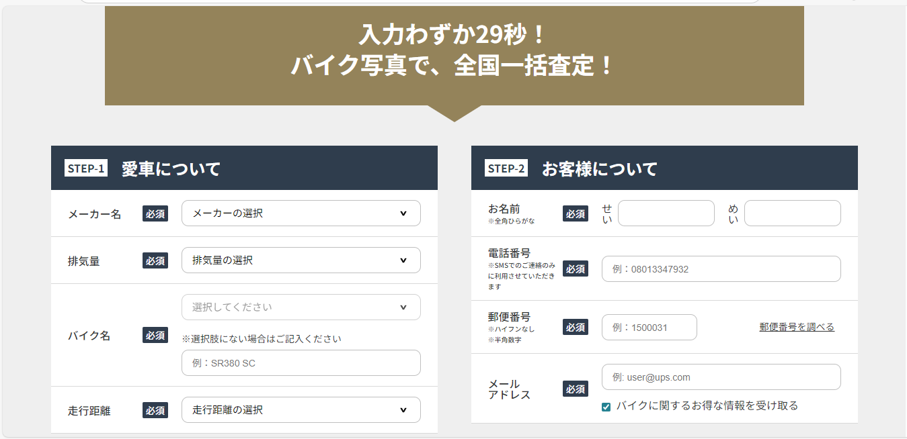Click the STEP-1 badge
Image resolution: width=907 pixels, height=439 pixels.
pos(86,168)
